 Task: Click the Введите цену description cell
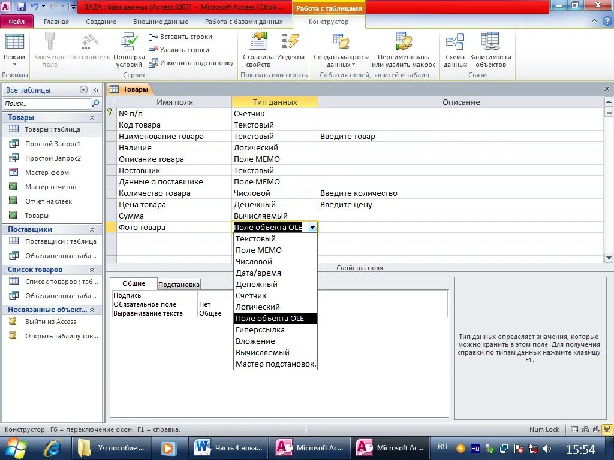click(x=460, y=205)
